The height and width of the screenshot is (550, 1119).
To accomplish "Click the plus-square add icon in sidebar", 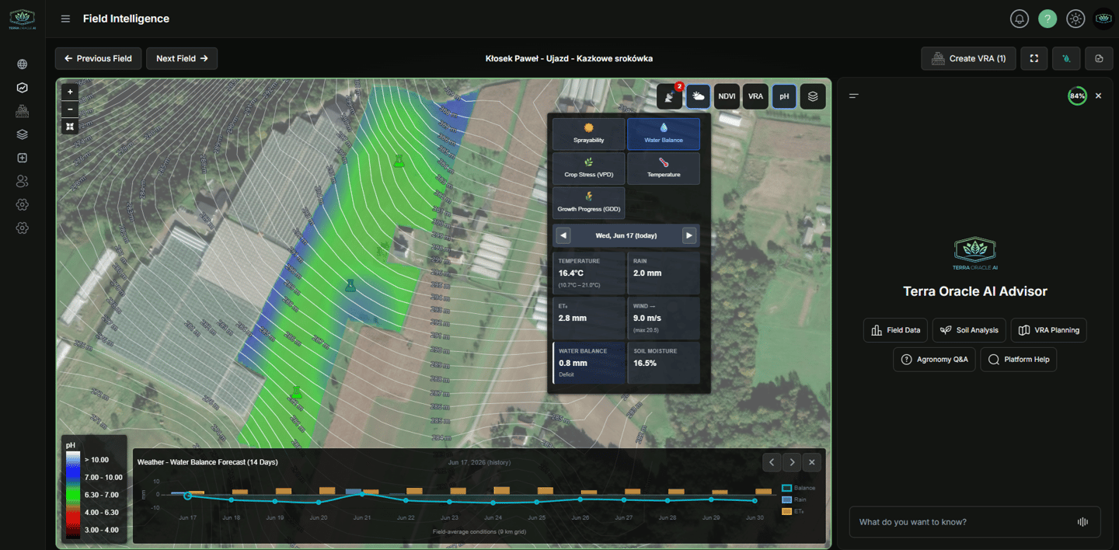I will pos(22,158).
